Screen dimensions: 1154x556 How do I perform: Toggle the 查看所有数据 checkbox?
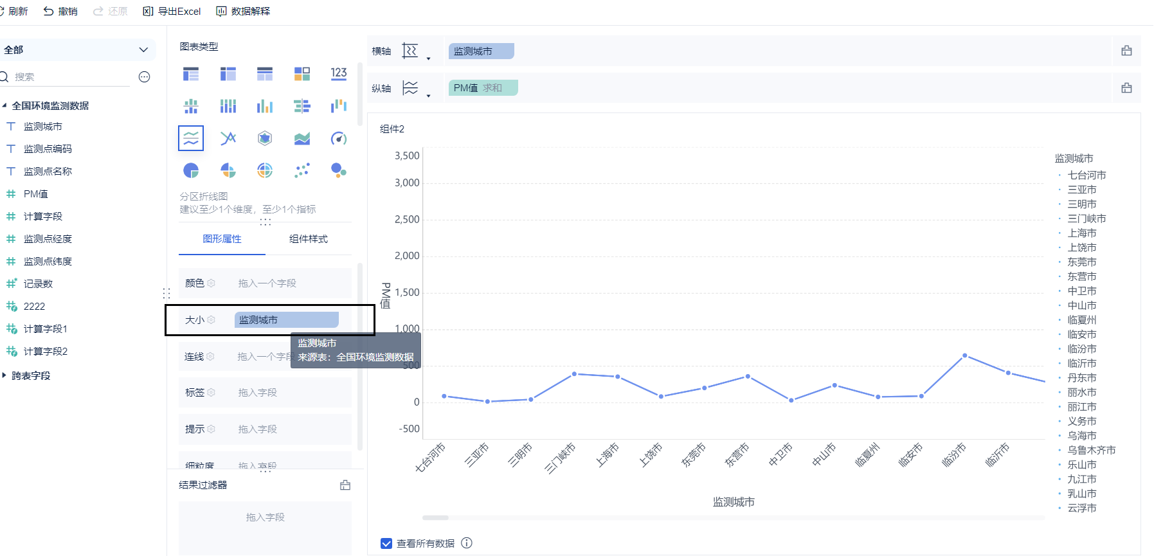tap(386, 543)
